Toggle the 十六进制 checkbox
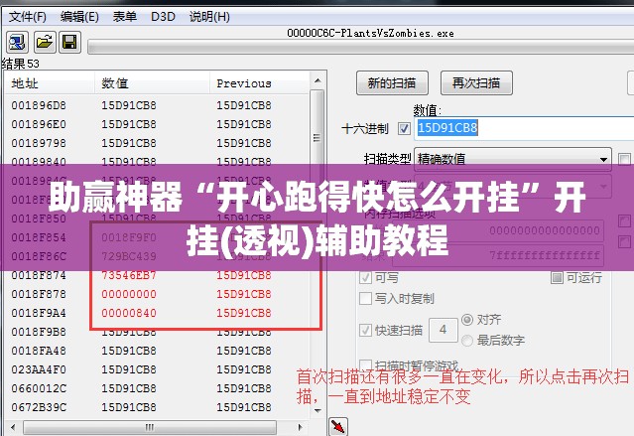 404,129
